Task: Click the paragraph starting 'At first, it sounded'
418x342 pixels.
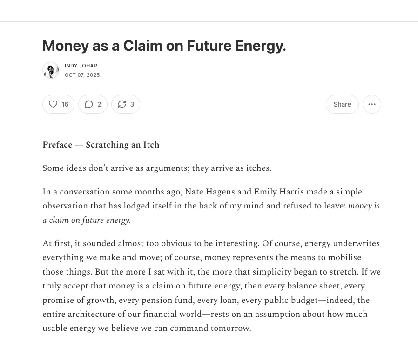Action: coord(211,286)
